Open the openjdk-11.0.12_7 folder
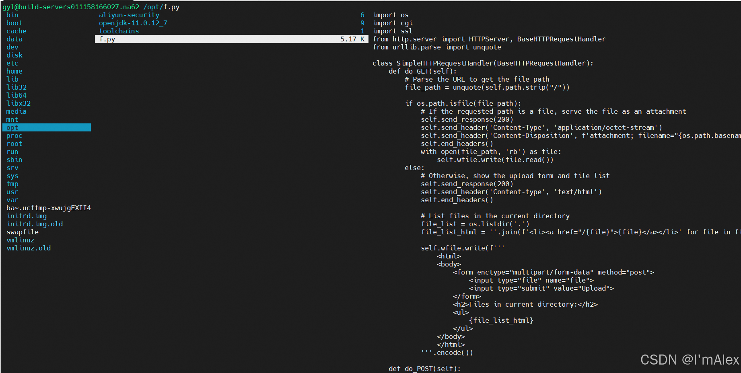Viewport: 741px width, 373px height. point(132,23)
